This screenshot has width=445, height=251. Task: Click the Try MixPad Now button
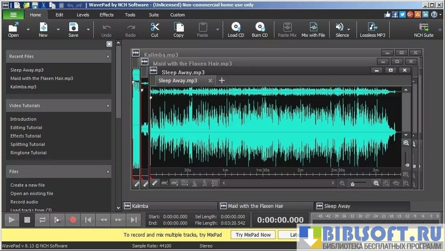point(253,235)
